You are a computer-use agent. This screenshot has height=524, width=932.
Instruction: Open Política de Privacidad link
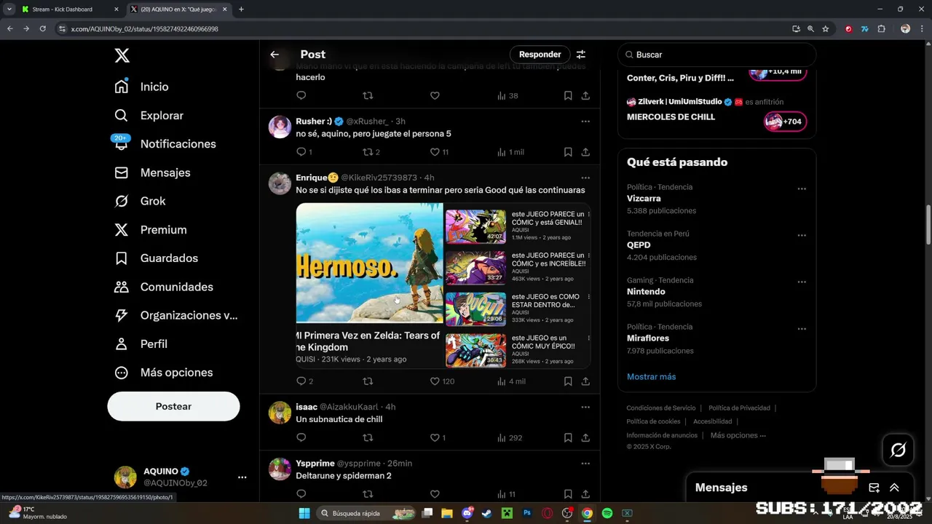point(739,408)
